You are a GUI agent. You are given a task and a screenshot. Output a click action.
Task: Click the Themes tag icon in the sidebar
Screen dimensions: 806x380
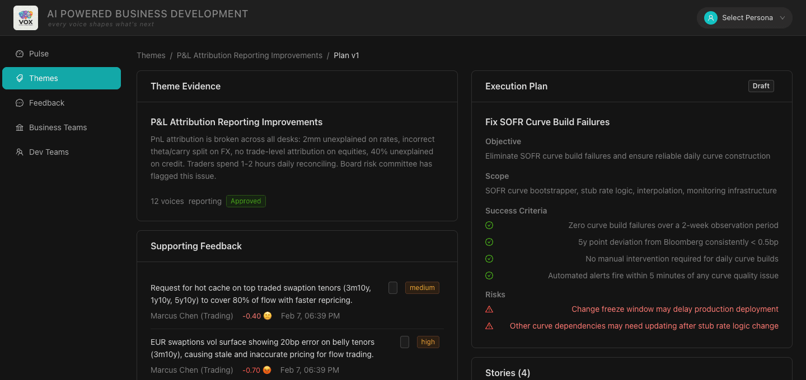click(x=18, y=78)
